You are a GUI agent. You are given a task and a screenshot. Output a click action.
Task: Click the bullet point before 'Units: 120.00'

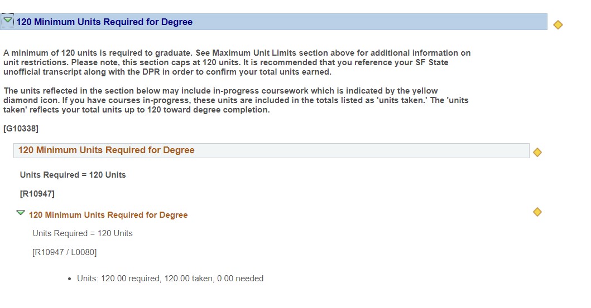[x=69, y=279]
